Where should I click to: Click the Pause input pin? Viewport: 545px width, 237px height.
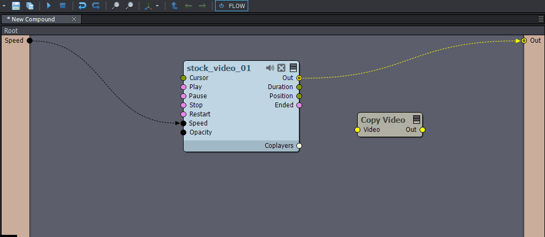tap(184, 96)
